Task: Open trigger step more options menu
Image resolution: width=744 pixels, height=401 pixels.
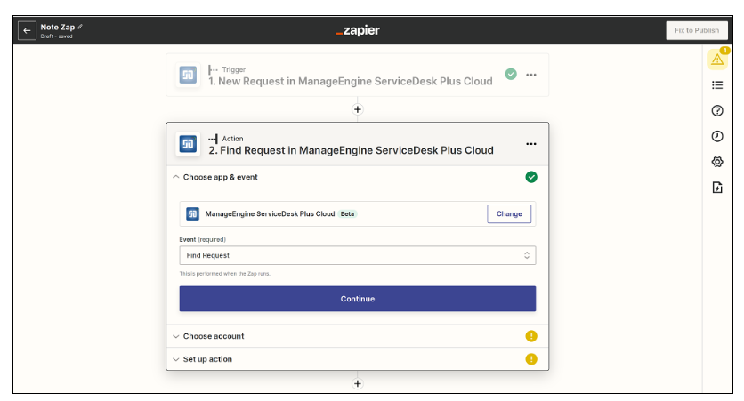Action: coord(531,75)
